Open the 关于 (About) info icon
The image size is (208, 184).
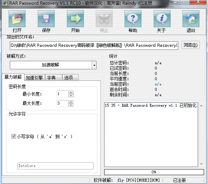(162, 19)
